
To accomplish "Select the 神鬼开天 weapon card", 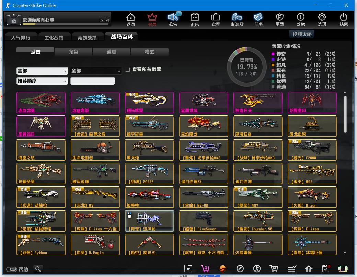I will click(258, 102).
